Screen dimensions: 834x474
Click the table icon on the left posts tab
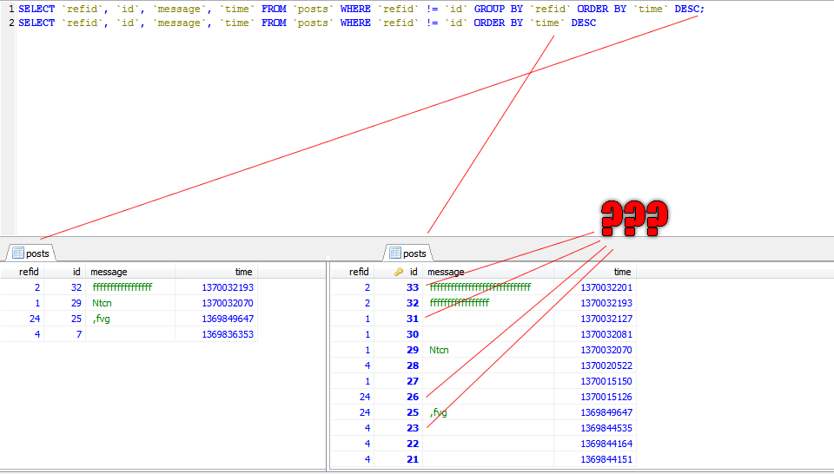coord(17,253)
